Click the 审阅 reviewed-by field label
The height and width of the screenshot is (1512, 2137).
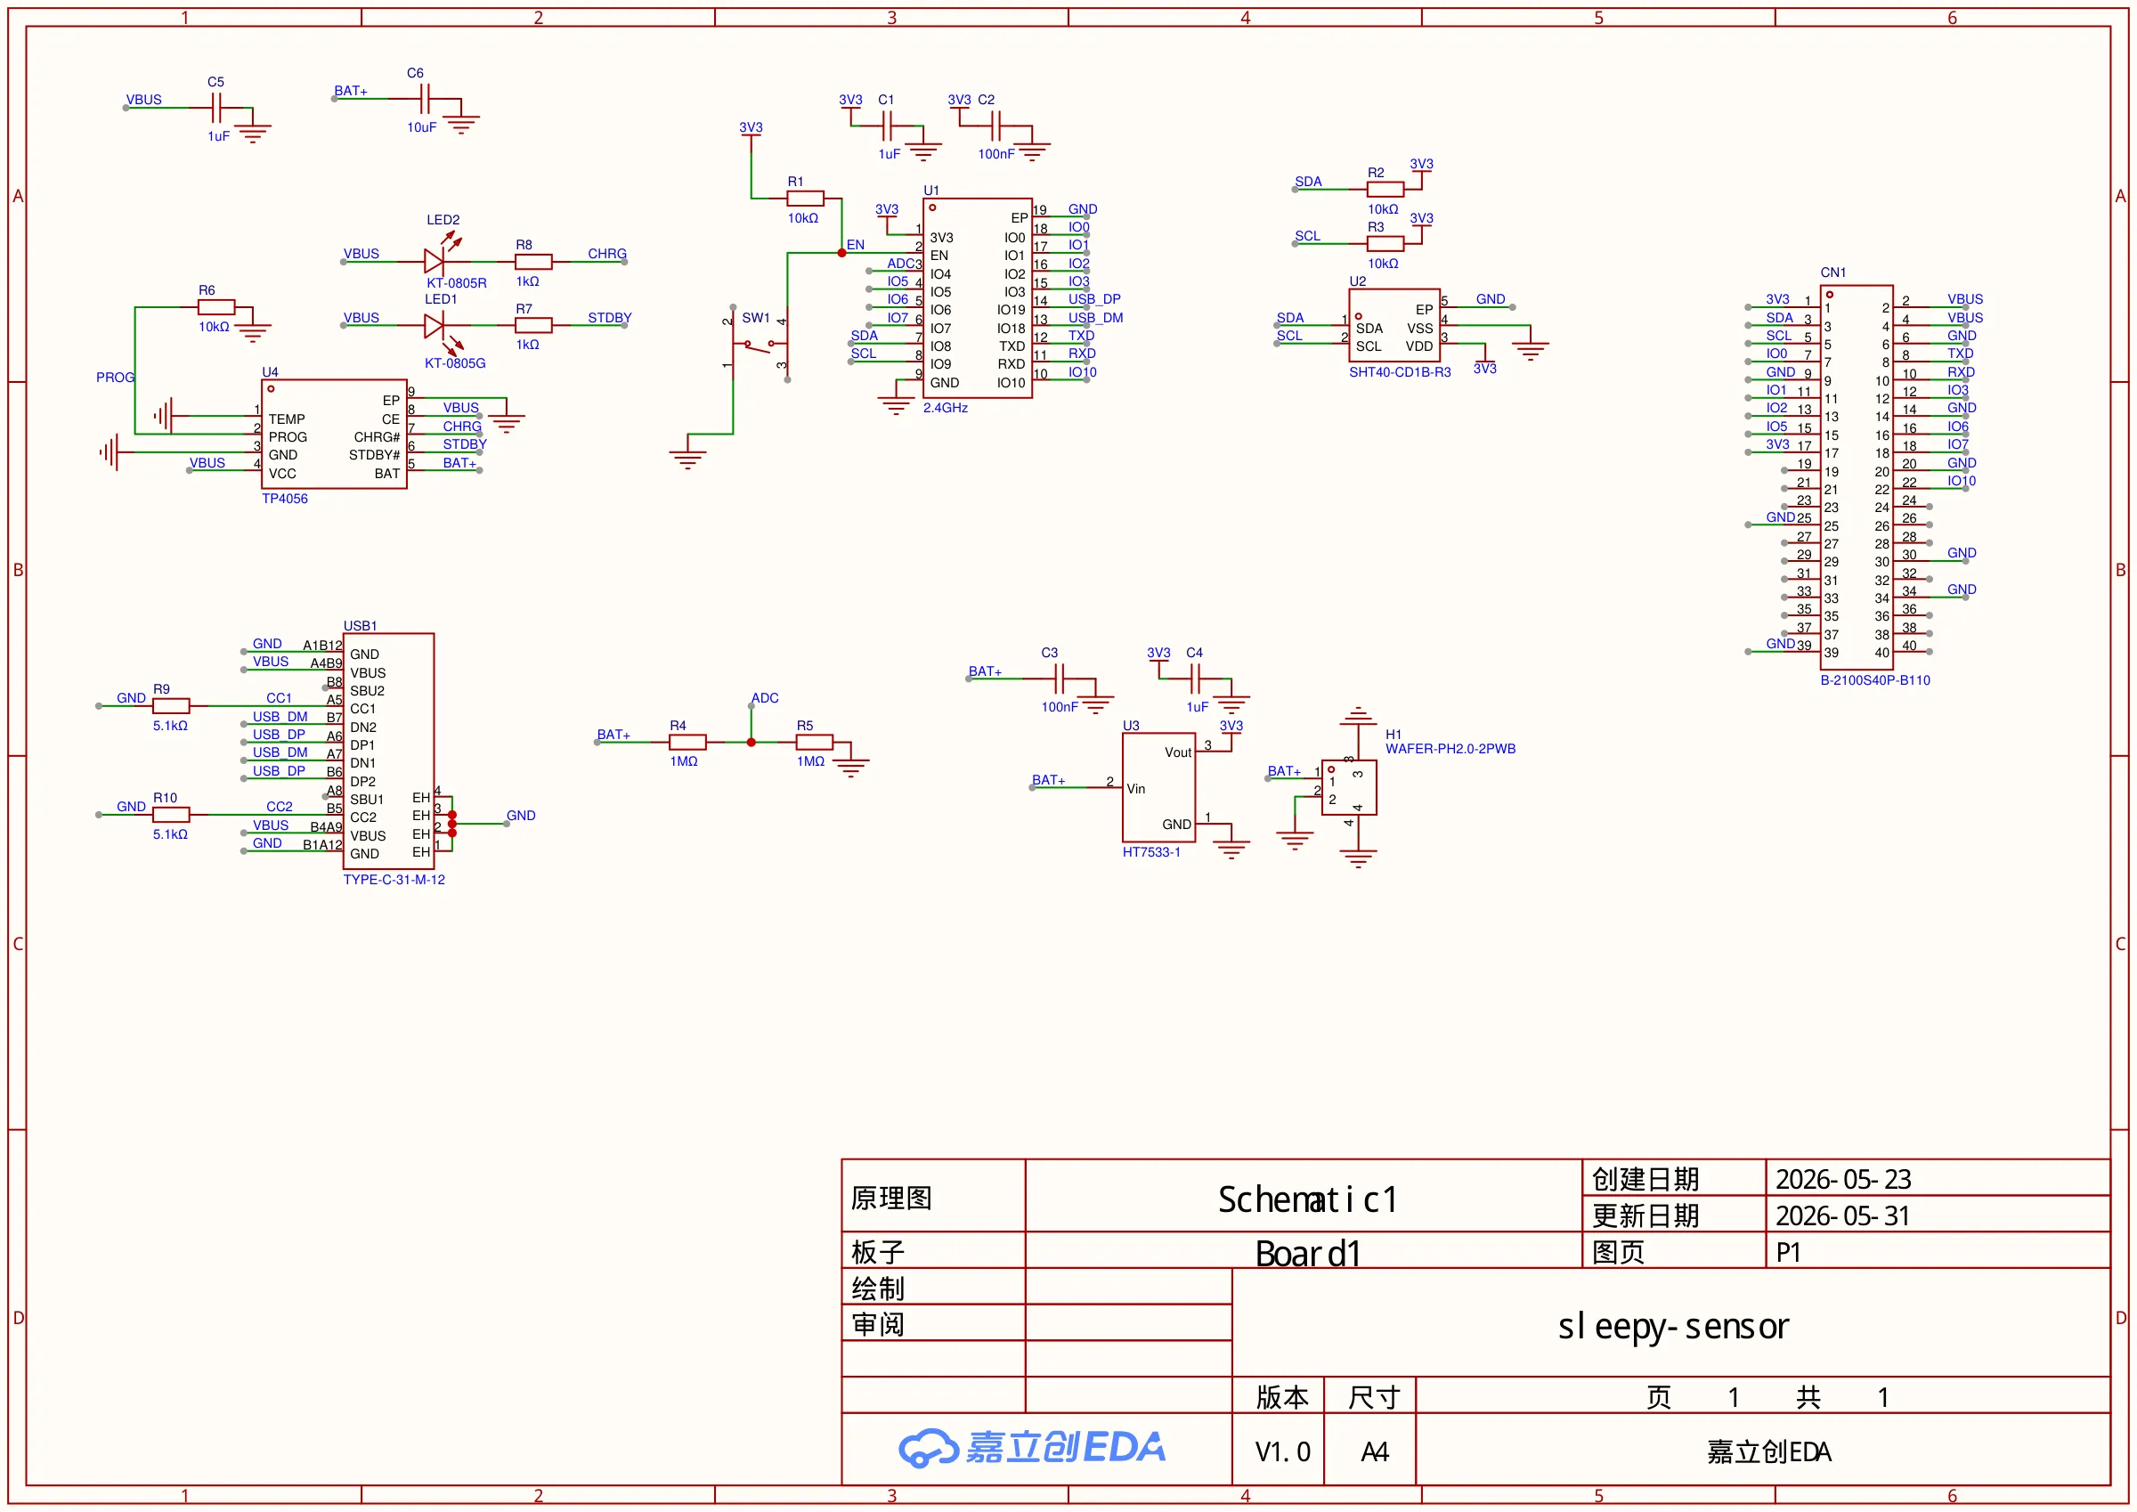878,1325
